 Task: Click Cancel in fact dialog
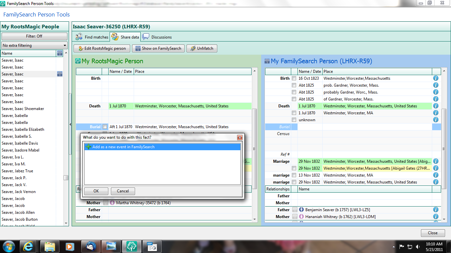(123, 191)
